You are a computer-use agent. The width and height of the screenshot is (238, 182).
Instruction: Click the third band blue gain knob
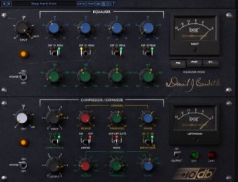[x=117, y=28]
